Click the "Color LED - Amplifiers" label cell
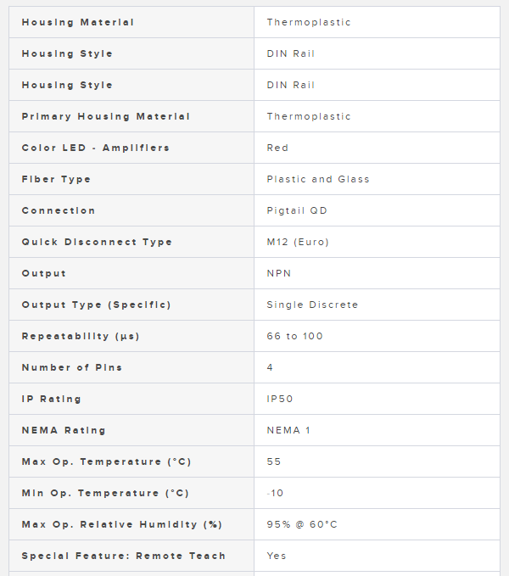 point(95,148)
